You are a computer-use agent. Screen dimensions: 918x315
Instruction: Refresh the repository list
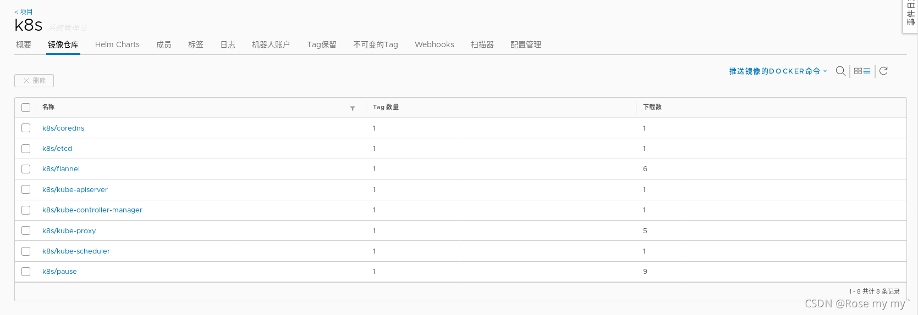click(883, 71)
